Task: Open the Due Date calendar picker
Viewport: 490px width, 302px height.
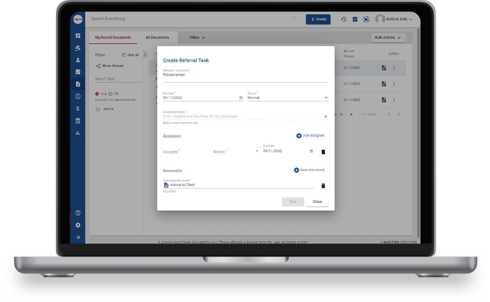Action: [x=241, y=97]
